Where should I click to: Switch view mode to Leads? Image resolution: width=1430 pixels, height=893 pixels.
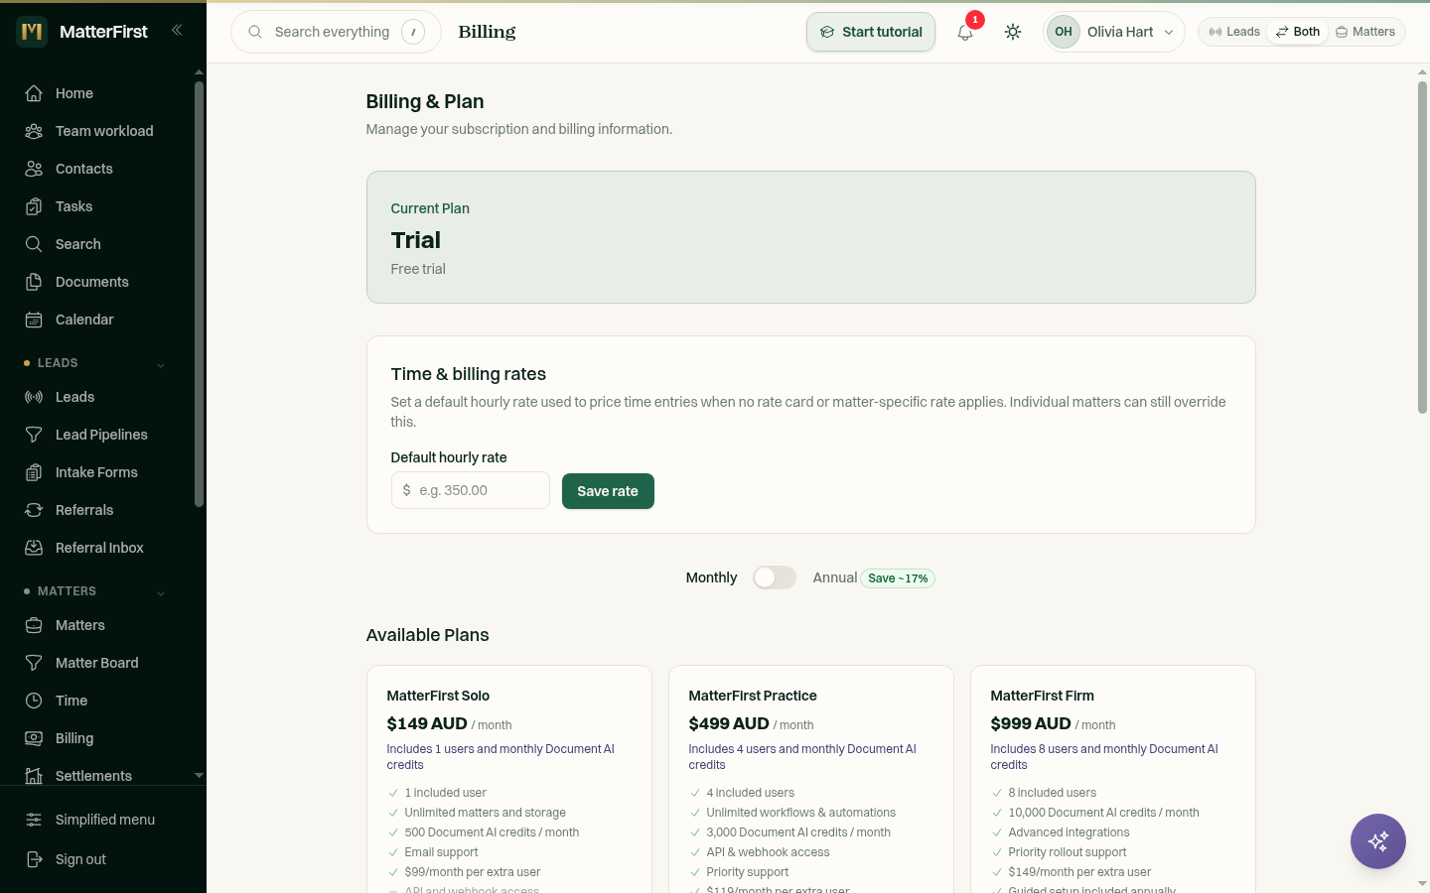tap(1234, 32)
